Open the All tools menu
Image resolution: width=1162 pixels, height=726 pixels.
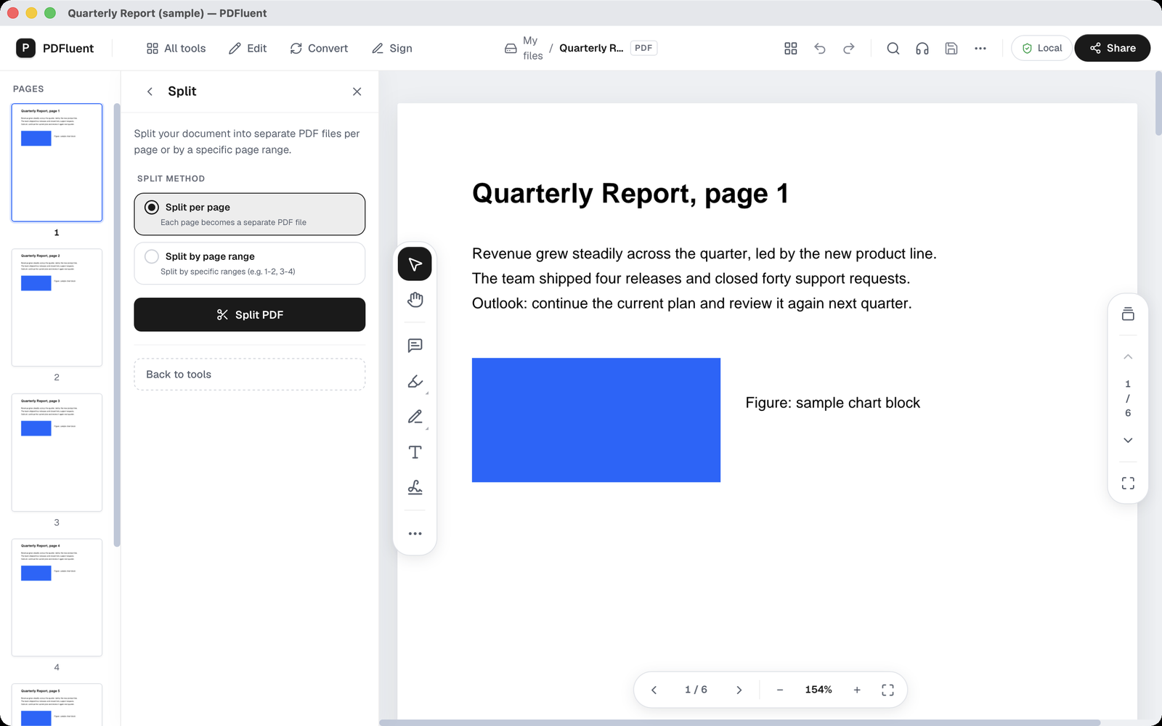[176, 48]
